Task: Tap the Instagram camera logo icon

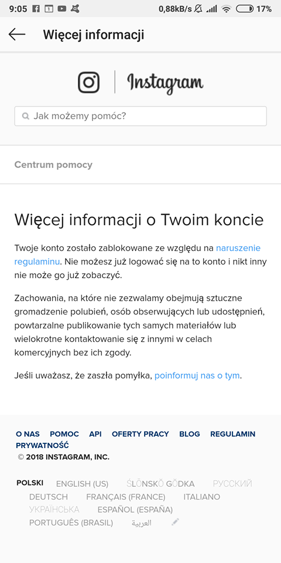Action: tap(88, 82)
